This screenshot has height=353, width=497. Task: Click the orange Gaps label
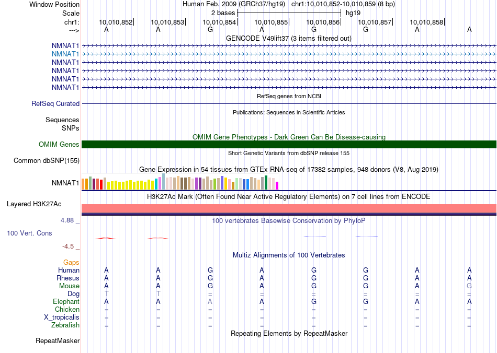(x=71, y=263)
